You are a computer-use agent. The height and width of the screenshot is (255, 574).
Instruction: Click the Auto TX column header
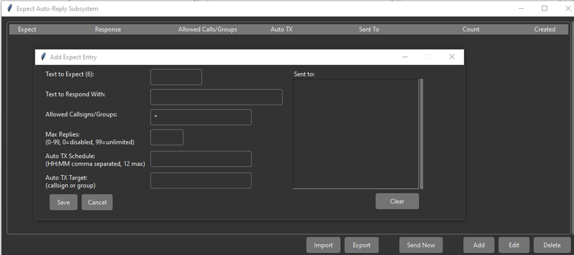pyautogui.click(x=281, y=29)
